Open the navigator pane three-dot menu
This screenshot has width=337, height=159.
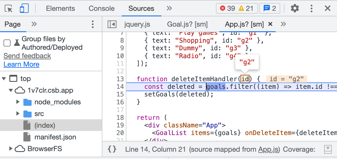tap(93, 24)
